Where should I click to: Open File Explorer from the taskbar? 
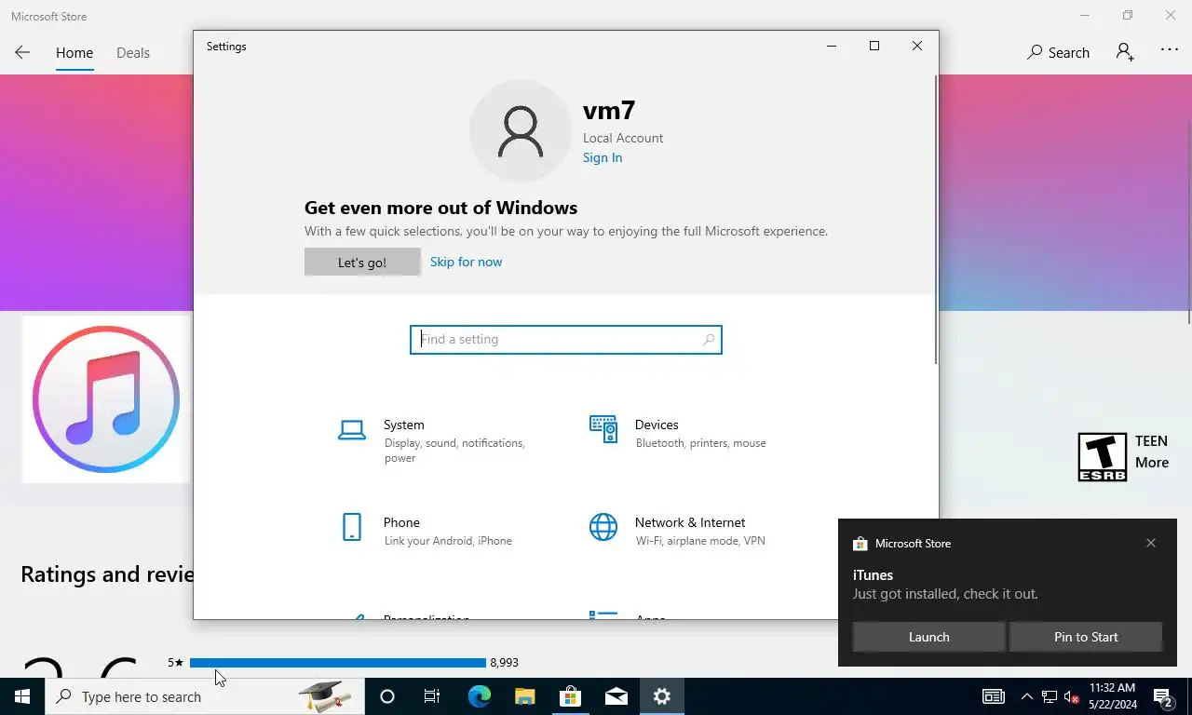point(524,696)
